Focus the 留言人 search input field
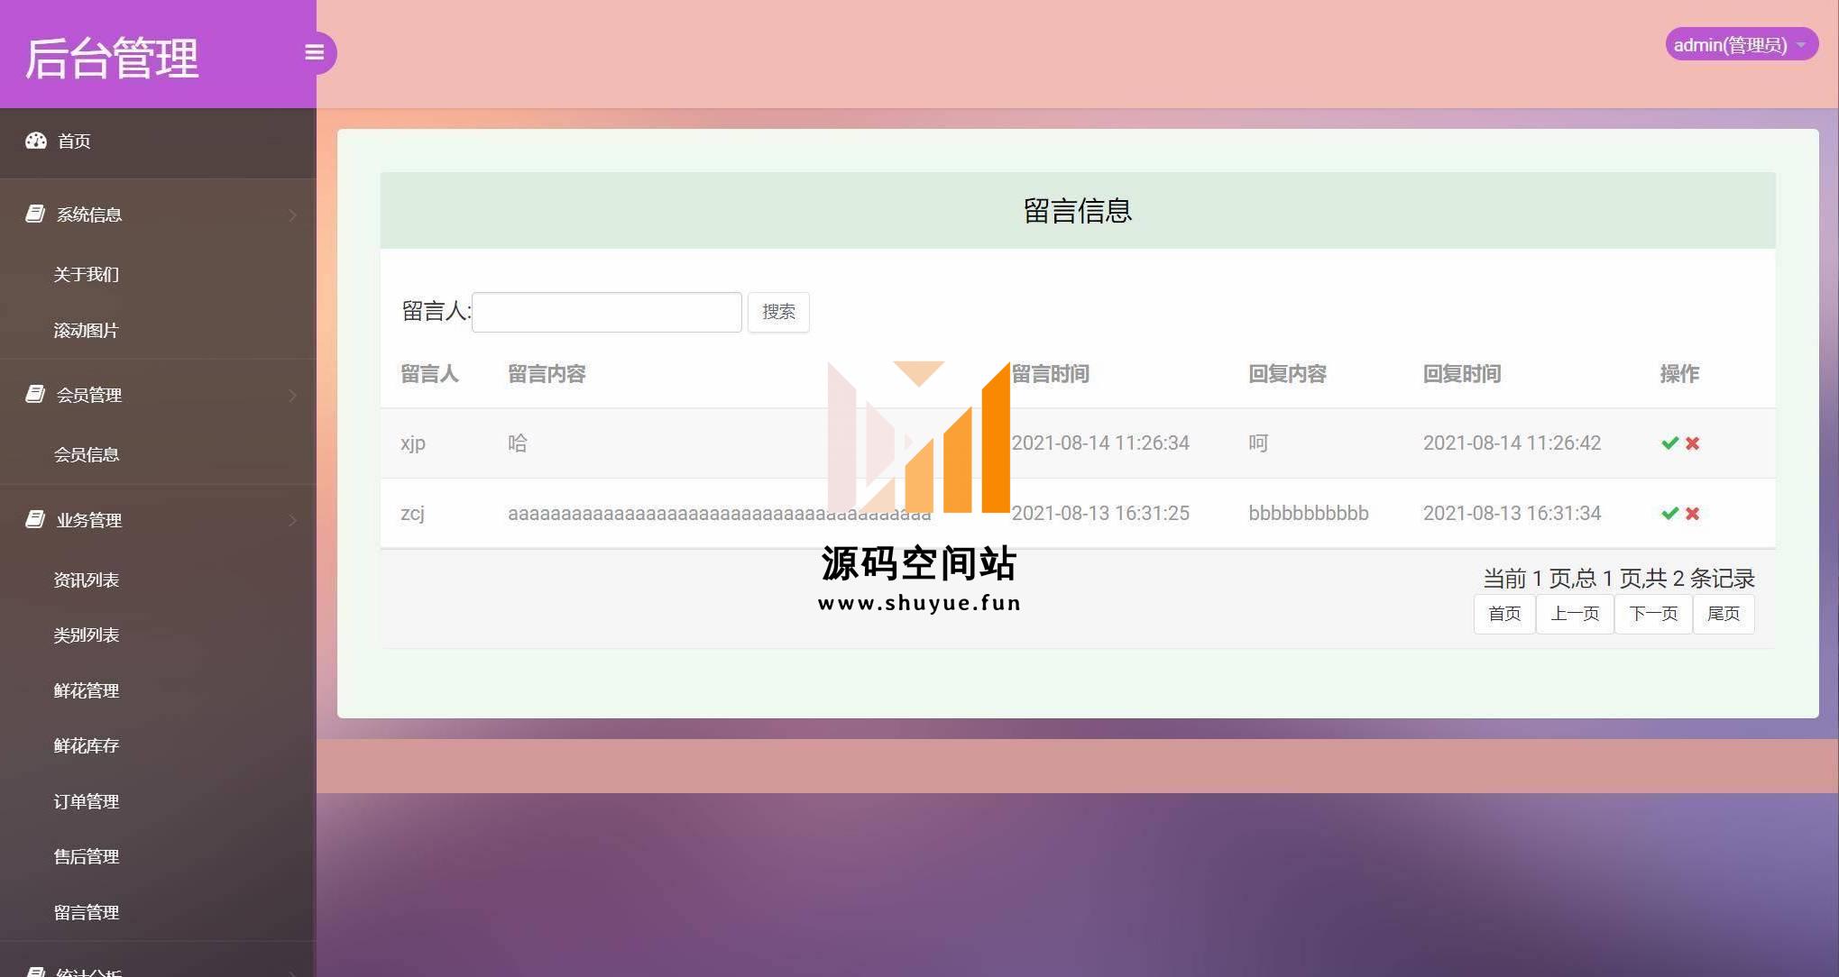 607,312
